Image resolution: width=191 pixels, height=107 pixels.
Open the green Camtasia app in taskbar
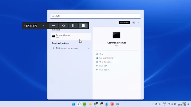click(x=85, y=104)
